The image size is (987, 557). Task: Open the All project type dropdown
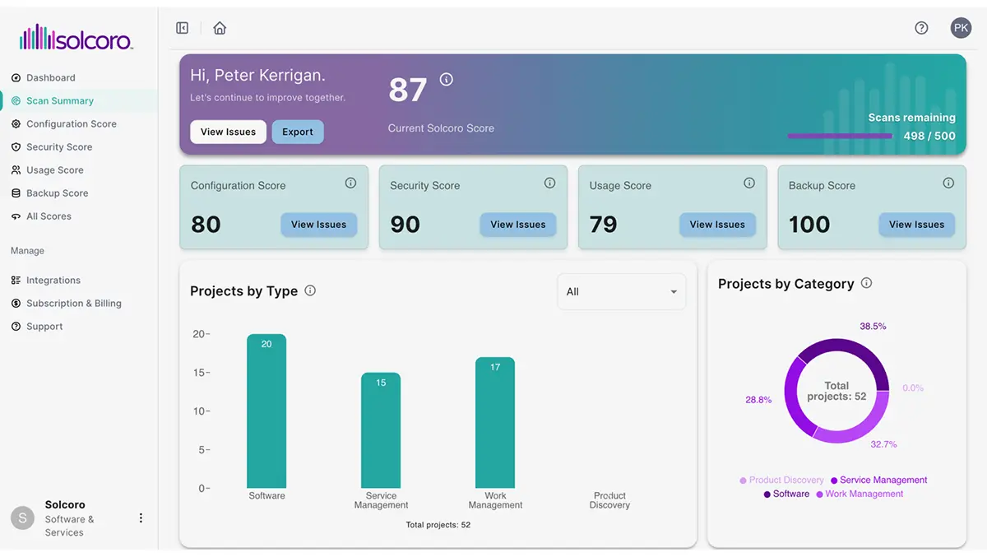pos(621,292)
